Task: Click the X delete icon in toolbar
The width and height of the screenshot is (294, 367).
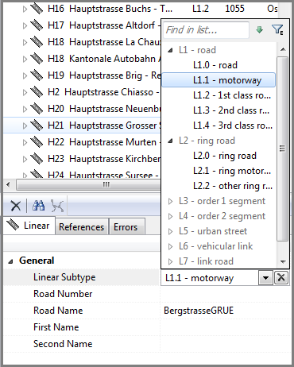Action: pos(16,206)
